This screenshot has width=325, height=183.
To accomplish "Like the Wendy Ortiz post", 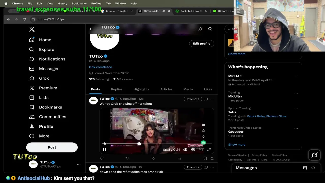I will 153,158.
